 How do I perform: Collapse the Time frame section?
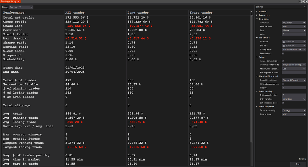pyautogui.click(x=257, y=38)
